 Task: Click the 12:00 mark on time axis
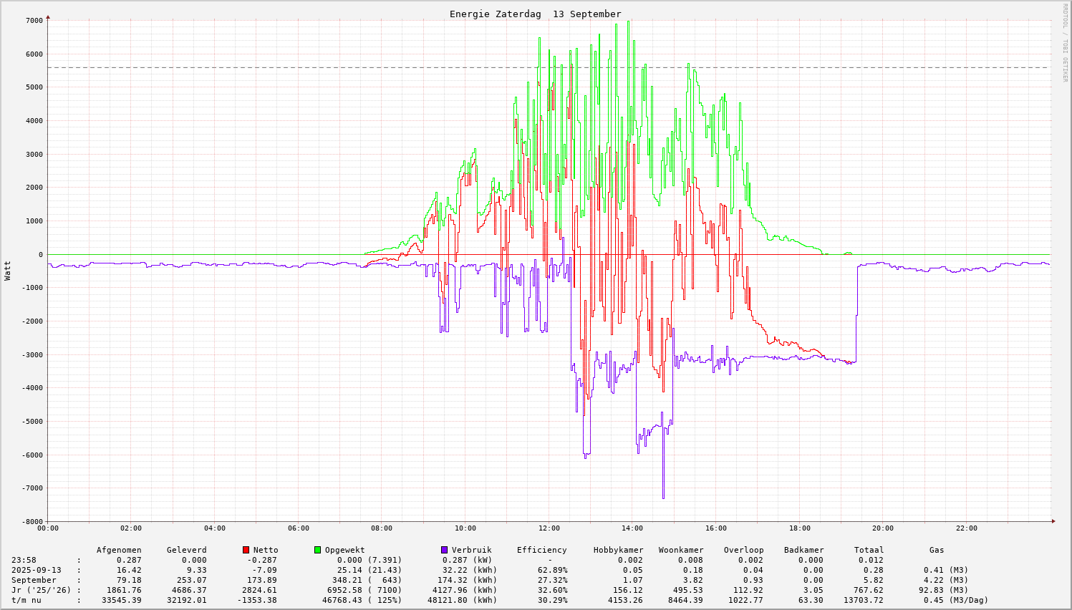pyautogui.click(x=549, y=528)
